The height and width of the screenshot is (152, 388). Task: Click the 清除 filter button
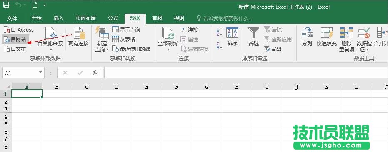(x=273, y=30)
